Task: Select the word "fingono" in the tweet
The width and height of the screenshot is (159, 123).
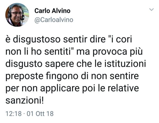Action: 62,76
